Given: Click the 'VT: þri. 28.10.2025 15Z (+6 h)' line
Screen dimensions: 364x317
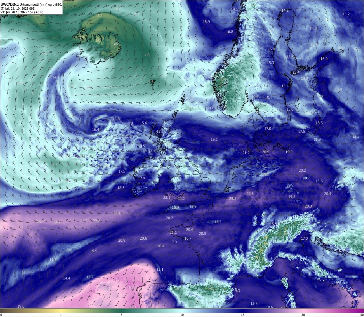Looking at the screenshot, I should [22, 12].
